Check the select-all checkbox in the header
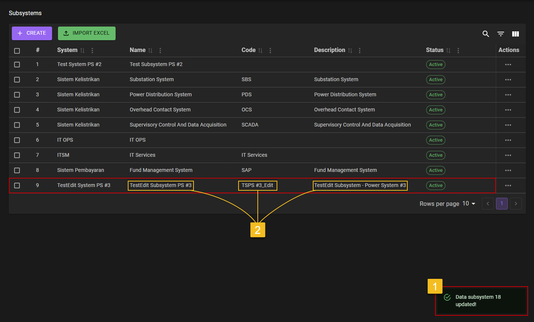534x322 pixels. click(17, 51)
